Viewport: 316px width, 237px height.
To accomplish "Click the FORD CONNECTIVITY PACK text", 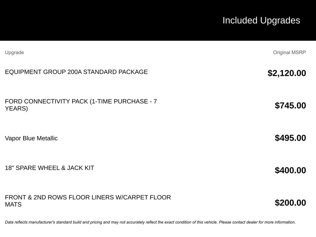I will point(46,102).
